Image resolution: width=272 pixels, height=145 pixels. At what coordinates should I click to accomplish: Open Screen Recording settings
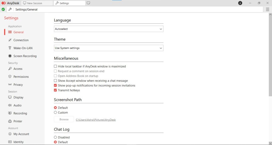(x=25, y=56)
